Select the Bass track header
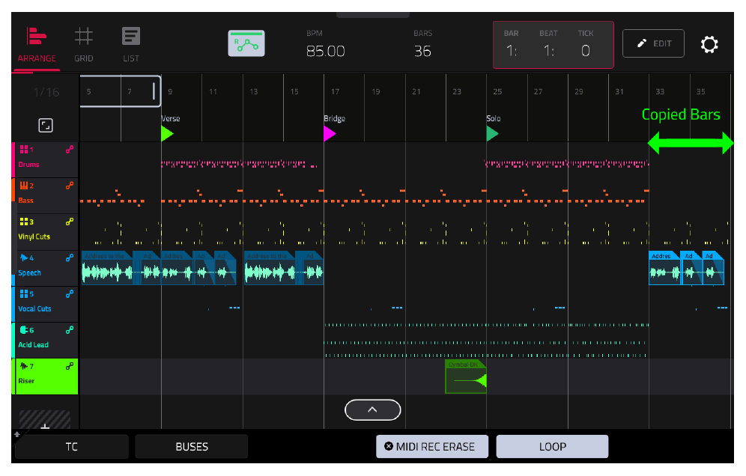 45,196
